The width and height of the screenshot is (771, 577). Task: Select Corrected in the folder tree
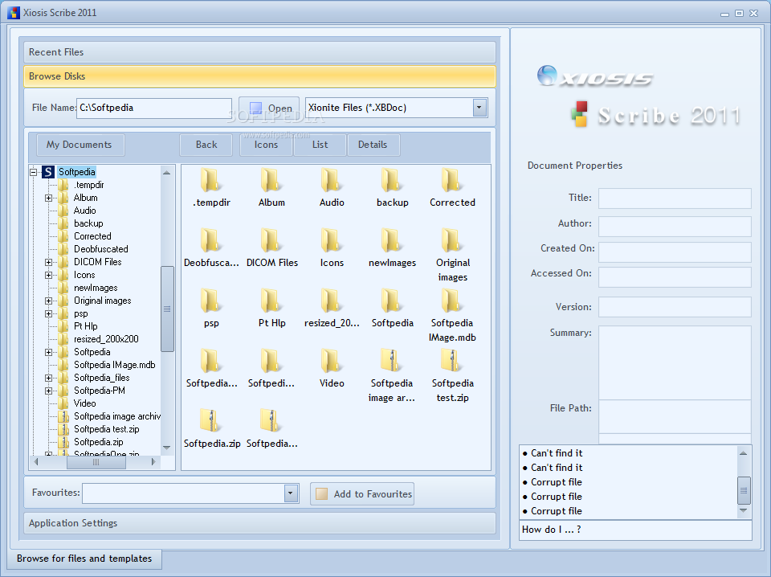92,236
